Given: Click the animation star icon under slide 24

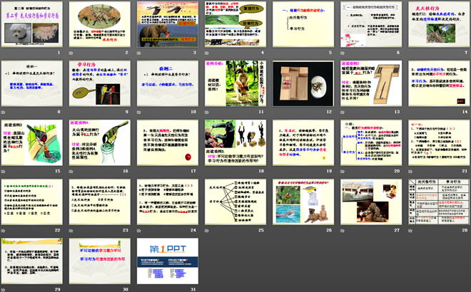Looking at the screenshot, I should click(x=139, y=231).
